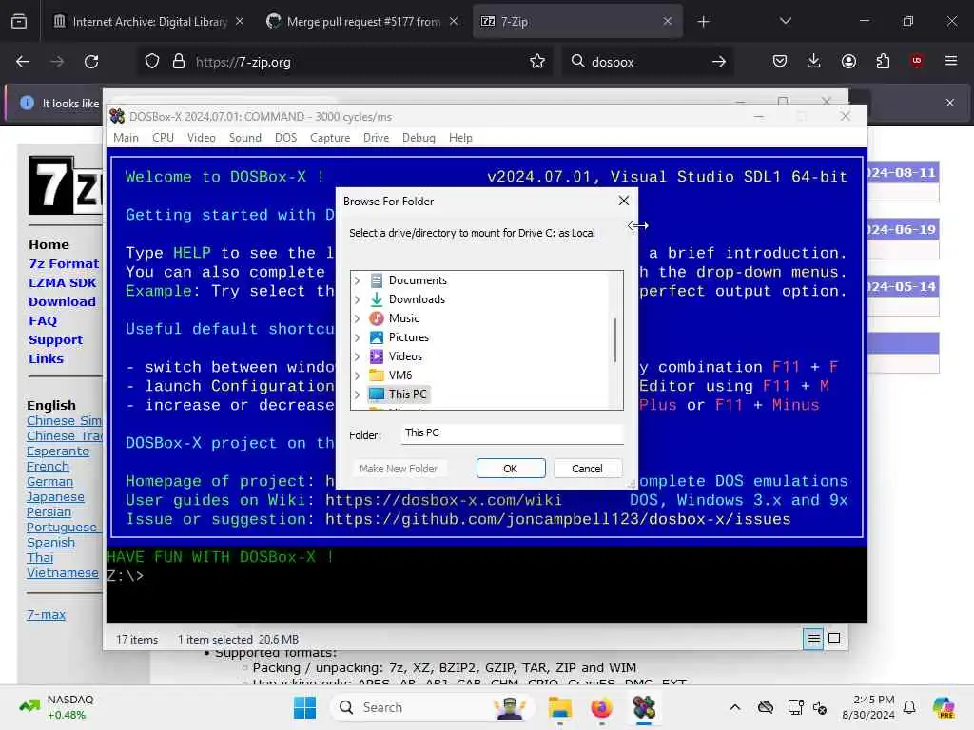Open Firefox View icon

pos(19,22)
